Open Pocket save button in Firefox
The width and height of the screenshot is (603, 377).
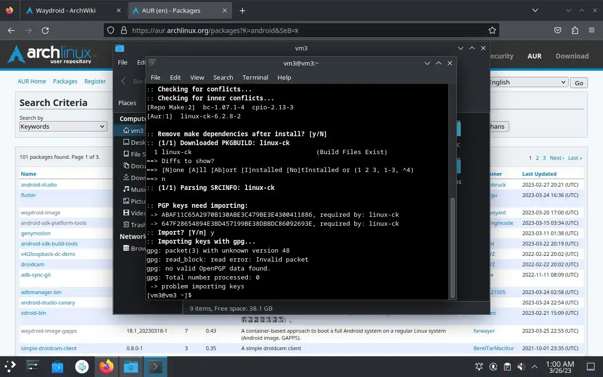click(558, 30)
